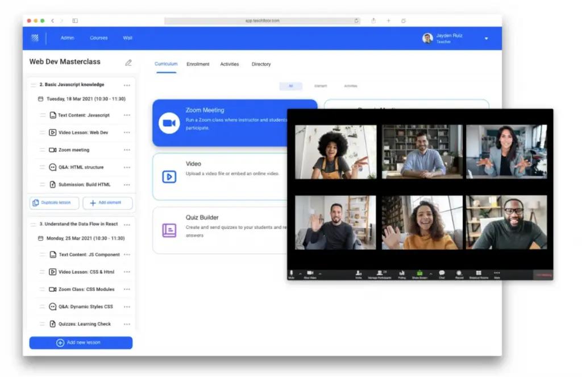This screenshot has width=582, height=377.
Task: Click the Video play icon on card
Action: (x=169, y=177)
